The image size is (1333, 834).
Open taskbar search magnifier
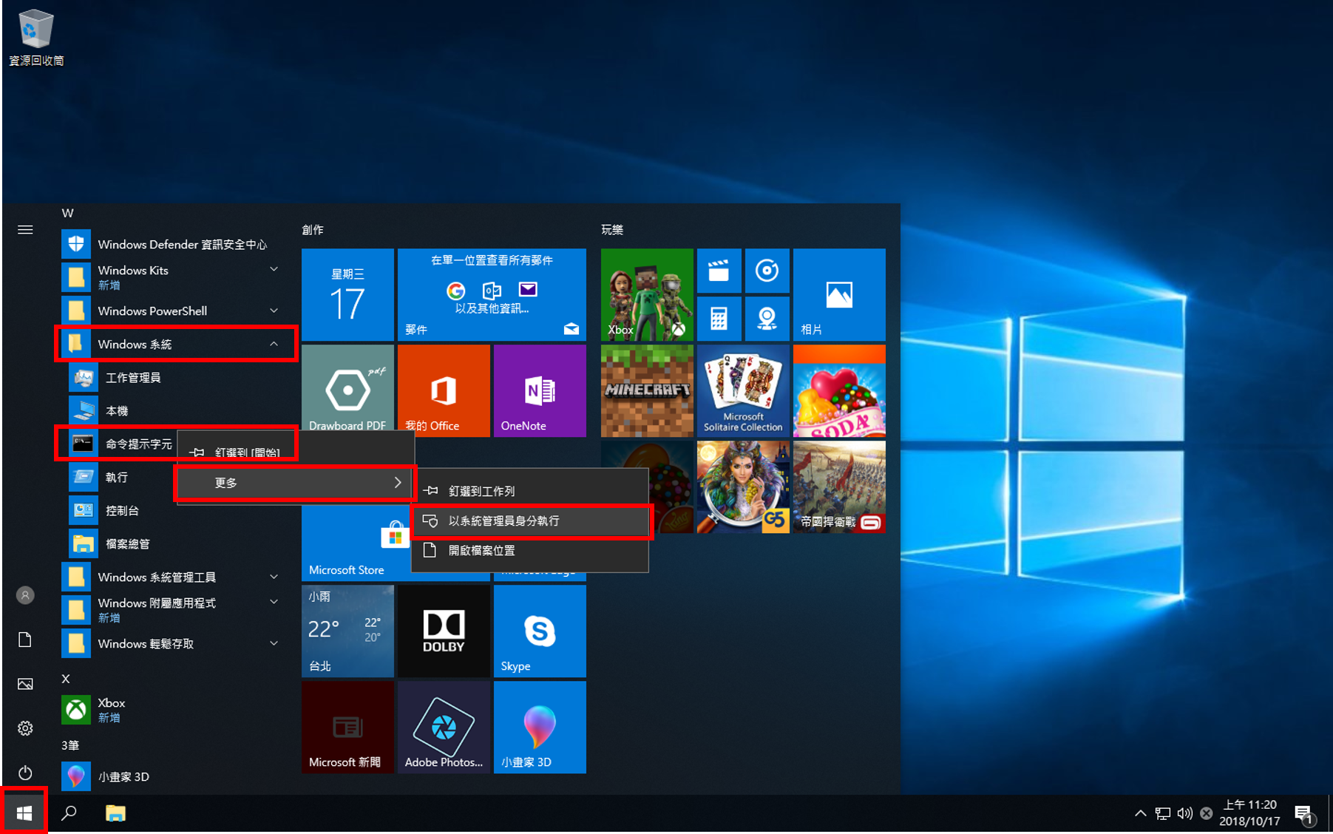click(69, 813)
